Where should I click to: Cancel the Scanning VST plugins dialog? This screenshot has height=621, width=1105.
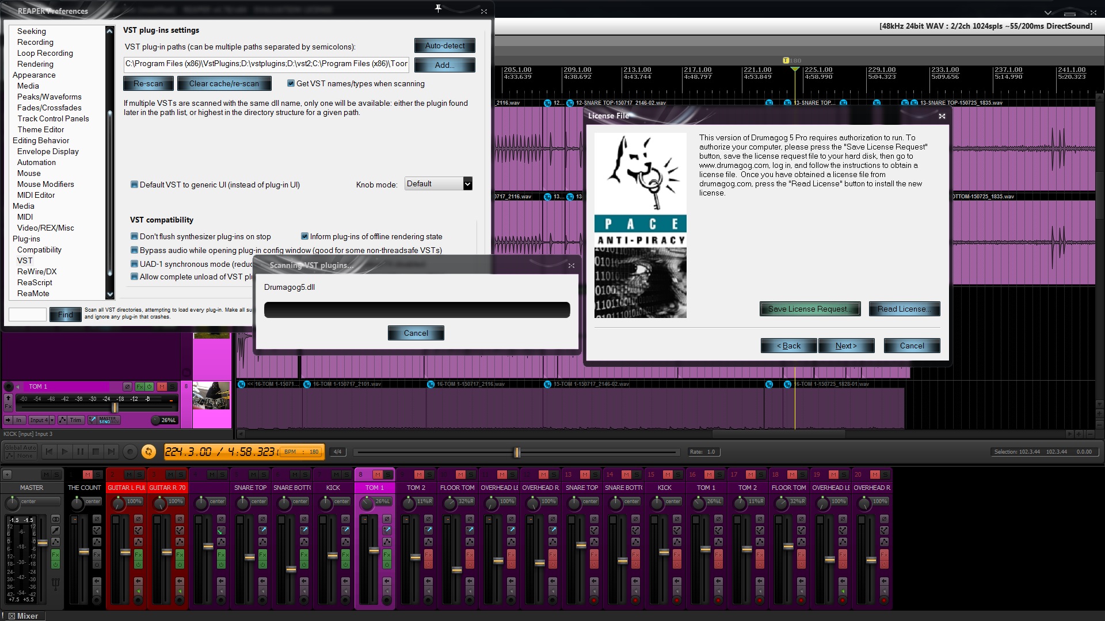click(416, 333)
